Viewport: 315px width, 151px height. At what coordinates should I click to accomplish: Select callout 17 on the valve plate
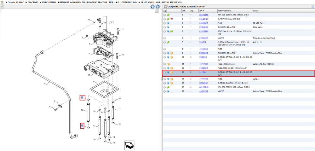click(x=89, y=75)
